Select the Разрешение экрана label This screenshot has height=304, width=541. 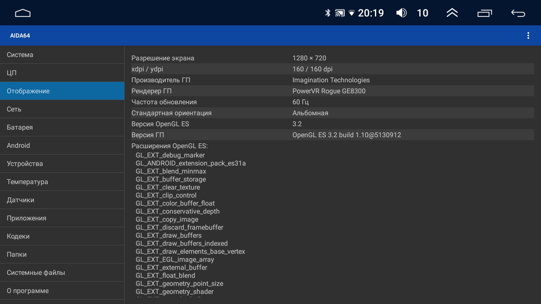tap(163, 58)
